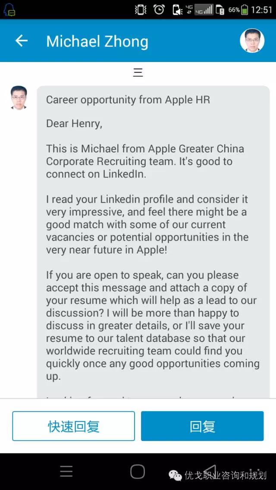Expand the three-line handle below the header
The image size is (276, 490).
tap(138, 73)
